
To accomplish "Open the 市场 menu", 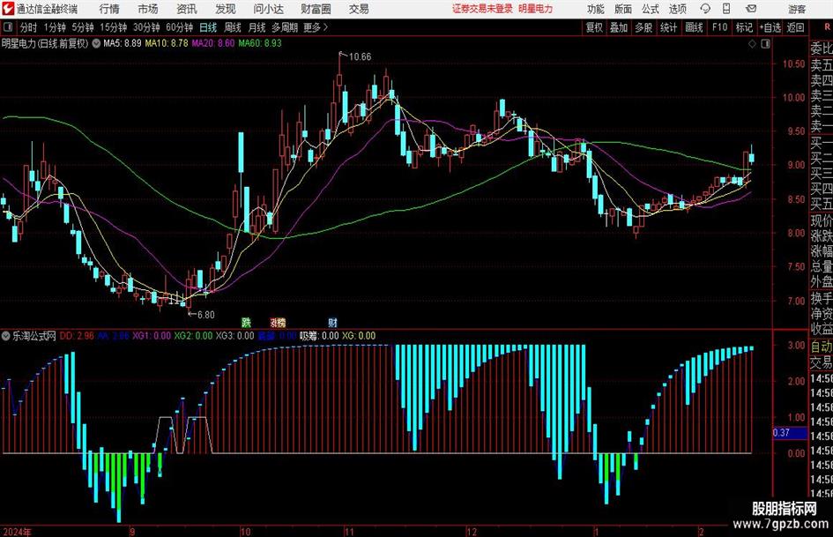I will coord(148,9).
